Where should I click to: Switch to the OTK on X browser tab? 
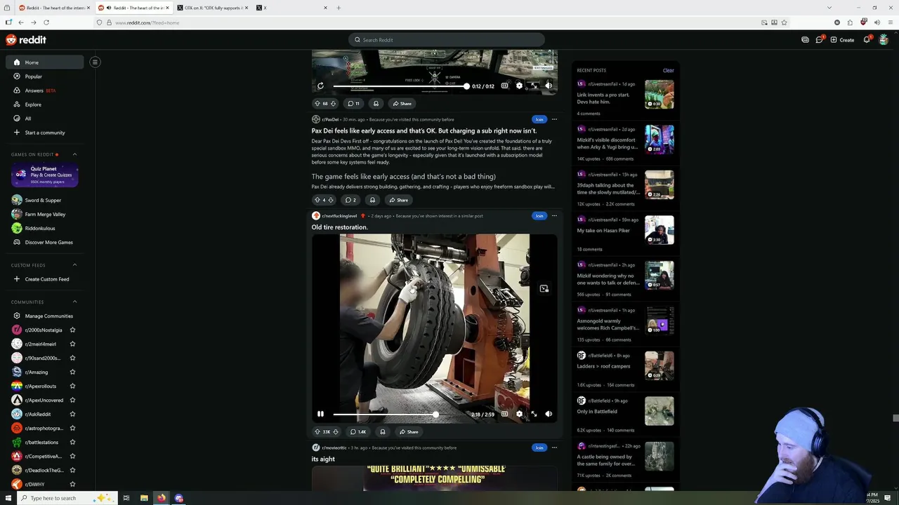coord(212,8)
